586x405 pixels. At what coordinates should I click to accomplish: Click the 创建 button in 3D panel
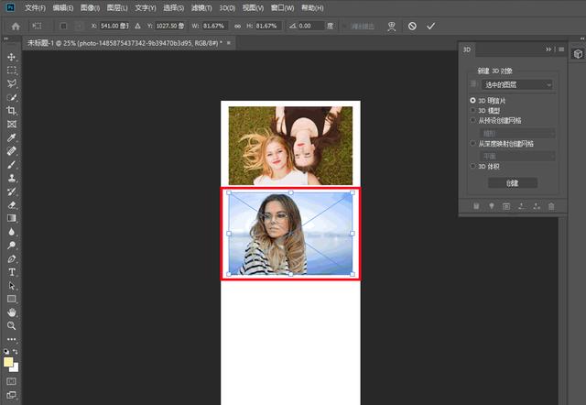[x=513, y=182]
